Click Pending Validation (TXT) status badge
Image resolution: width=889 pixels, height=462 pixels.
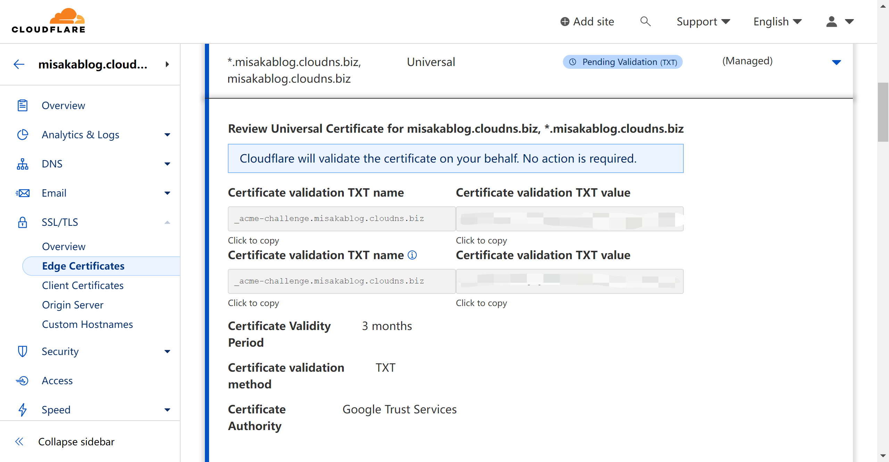622,62
